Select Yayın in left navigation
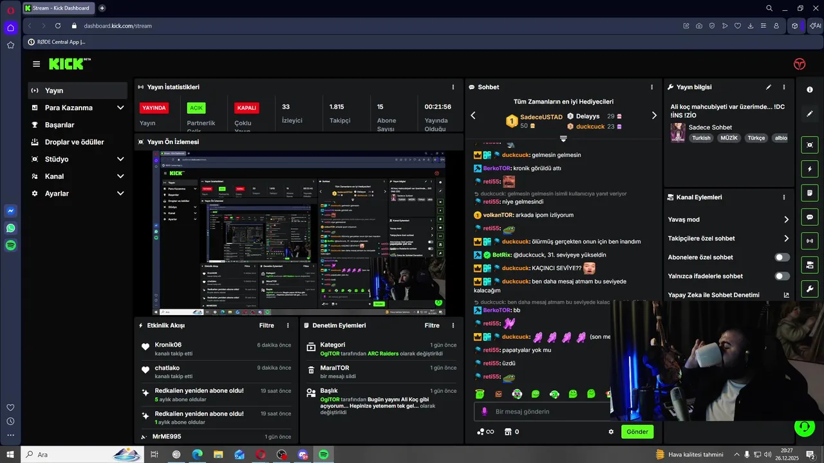Viewport: 824px width, 463px height. [77, 91]
